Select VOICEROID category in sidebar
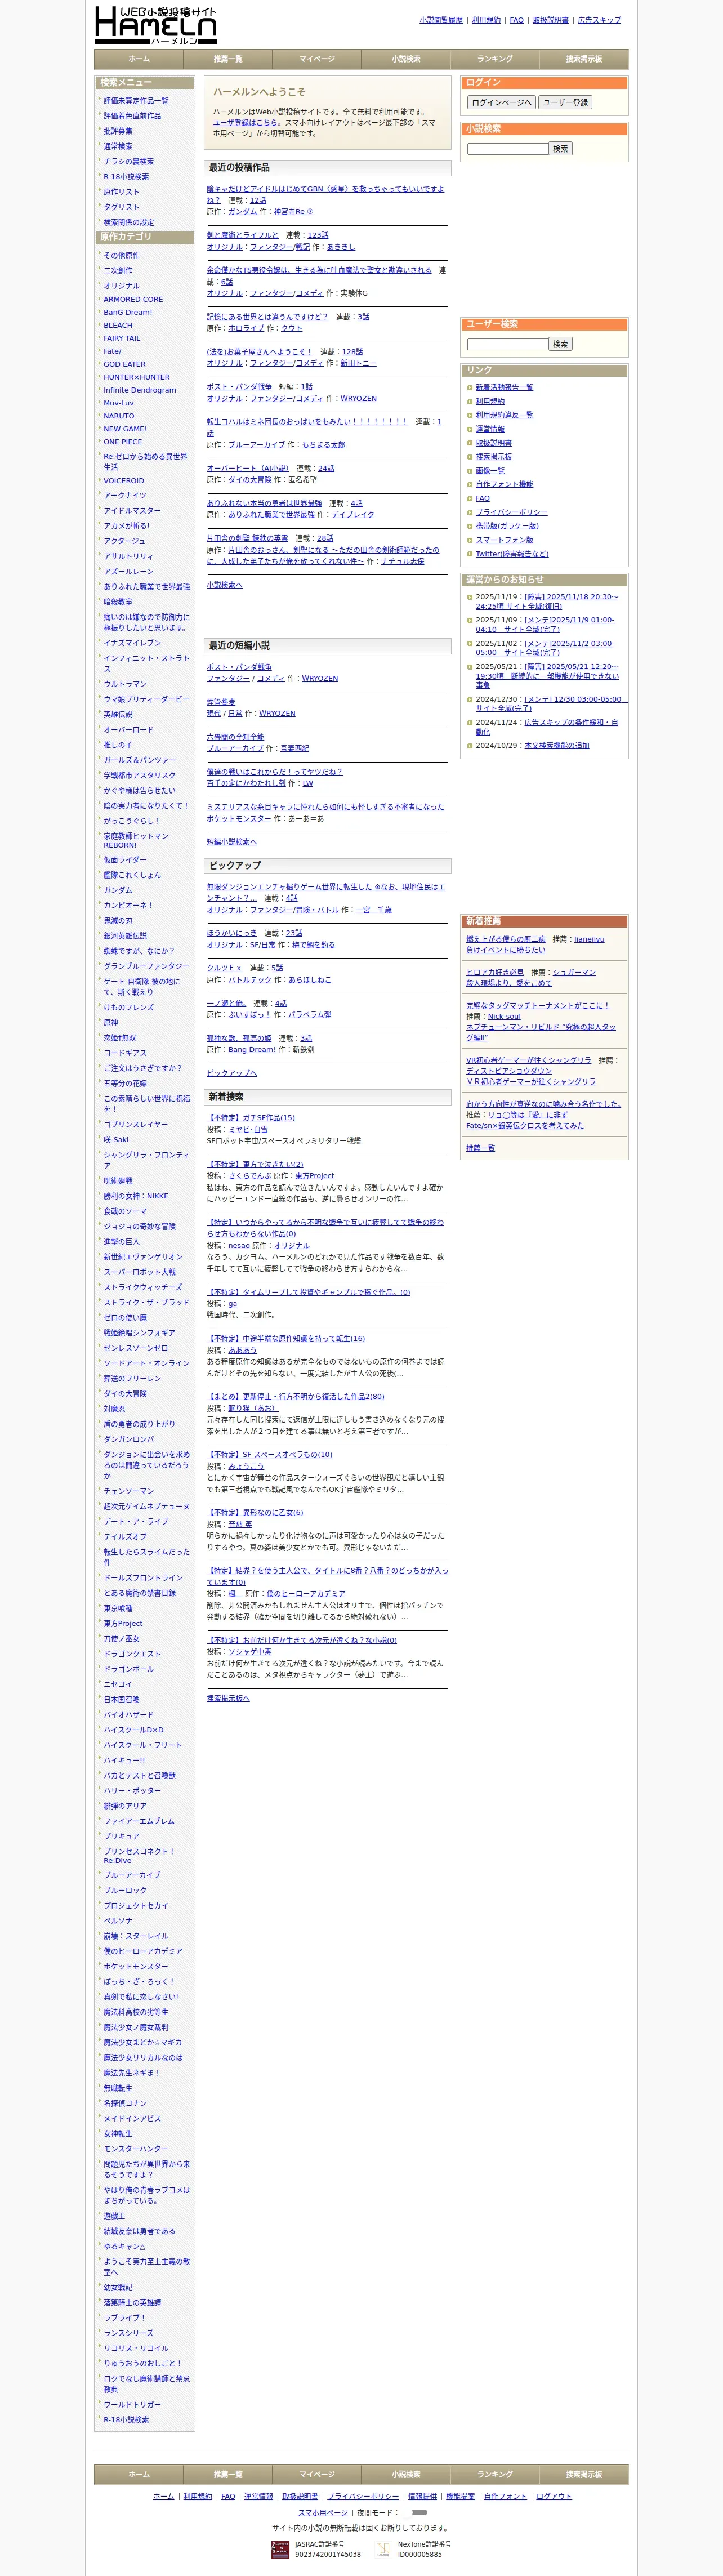Screen dimensions: 723x2576 (x=124, y=481)
